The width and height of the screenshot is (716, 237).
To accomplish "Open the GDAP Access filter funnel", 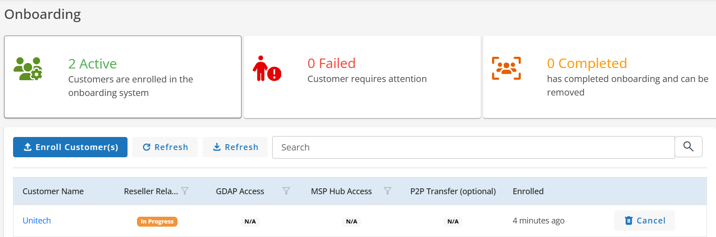I will pyautogui.click(x=286, y=191).
